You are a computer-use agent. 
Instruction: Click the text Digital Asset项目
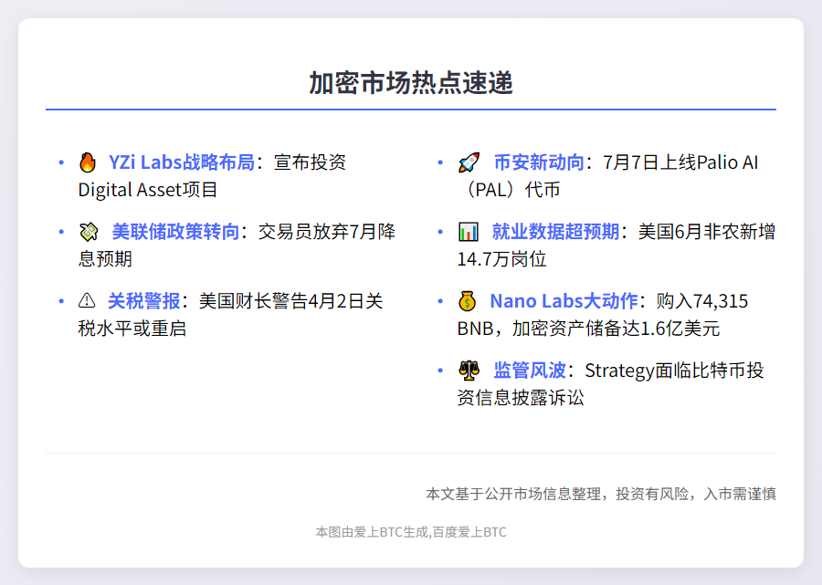click(x=147, y=190)
